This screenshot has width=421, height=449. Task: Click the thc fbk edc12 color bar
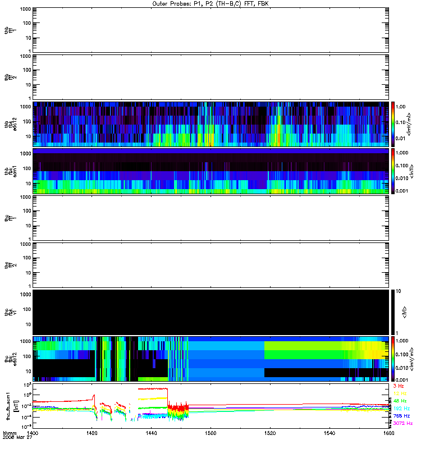(x=393, y=359)
